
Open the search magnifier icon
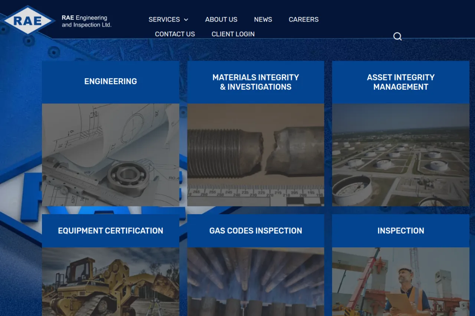point(397,36)
